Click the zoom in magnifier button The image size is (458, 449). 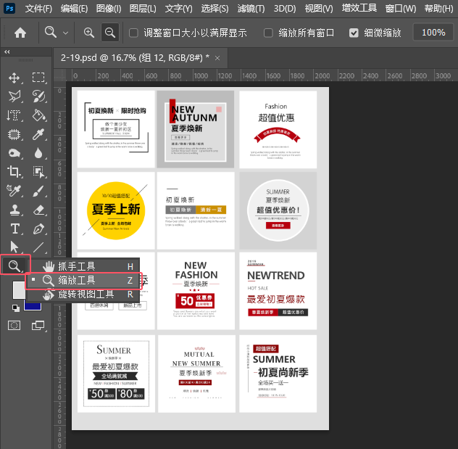(x=89, y=33)
